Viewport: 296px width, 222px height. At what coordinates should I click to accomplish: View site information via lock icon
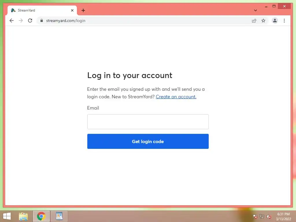click(x=42, y=21)
